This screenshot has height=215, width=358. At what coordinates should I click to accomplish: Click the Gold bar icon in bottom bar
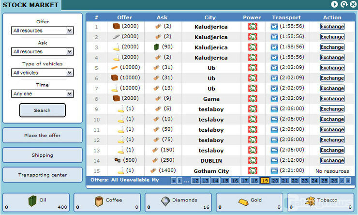tap(243, 202)
